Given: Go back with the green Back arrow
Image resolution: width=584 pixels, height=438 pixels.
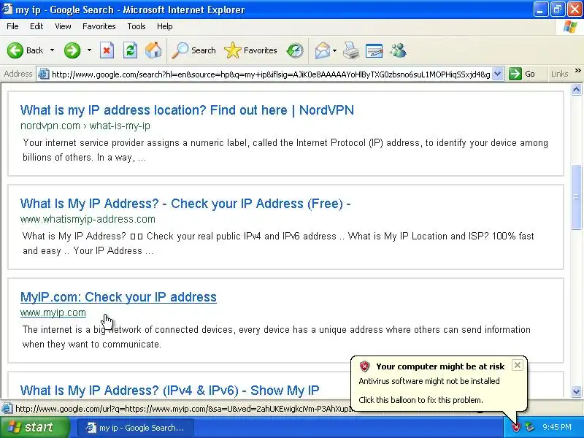Looking at the screenshot, I should pos(15,50).
